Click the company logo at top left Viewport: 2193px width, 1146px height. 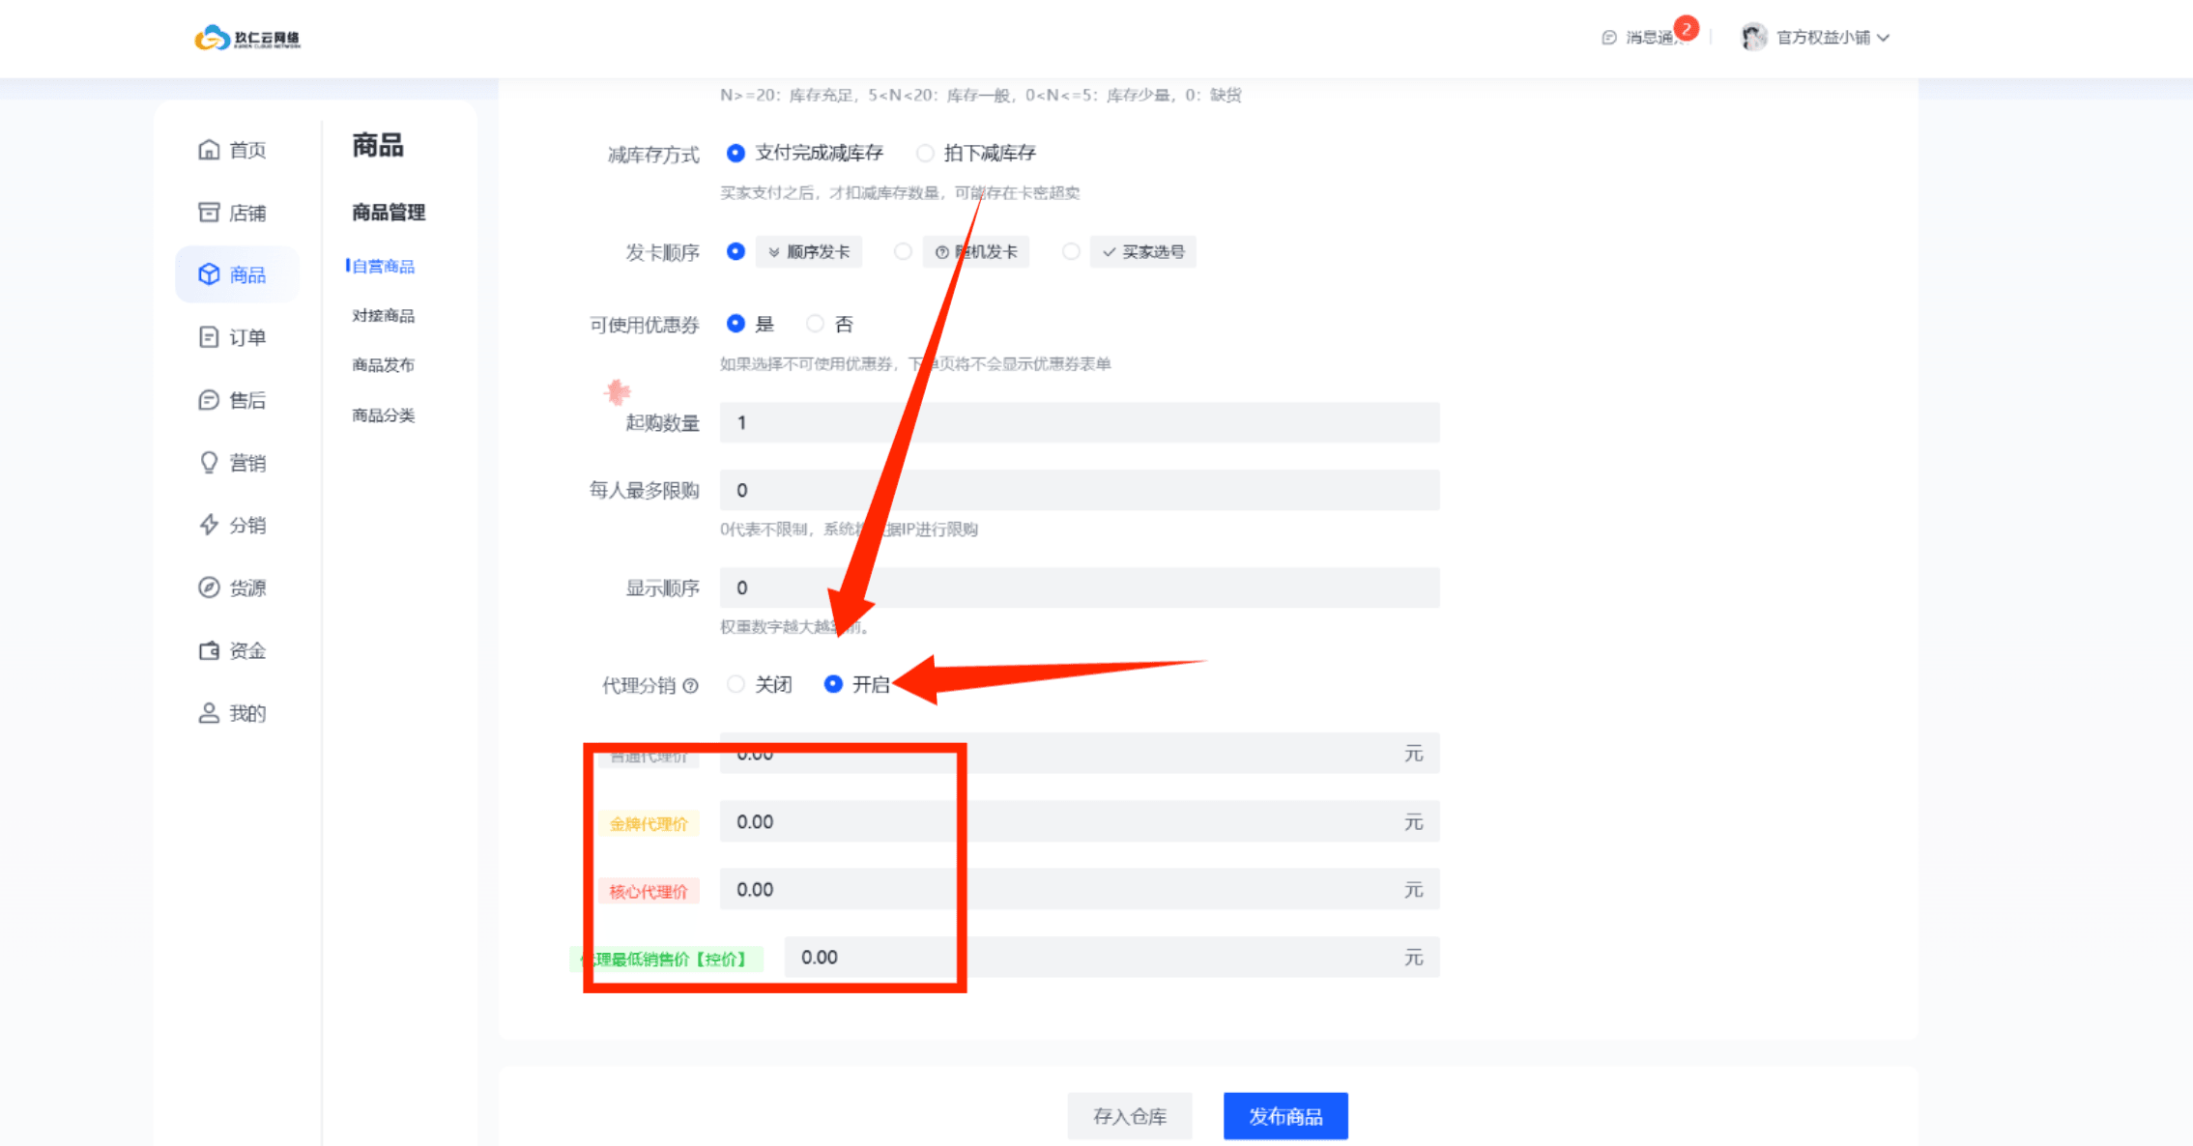click(247, 39)
